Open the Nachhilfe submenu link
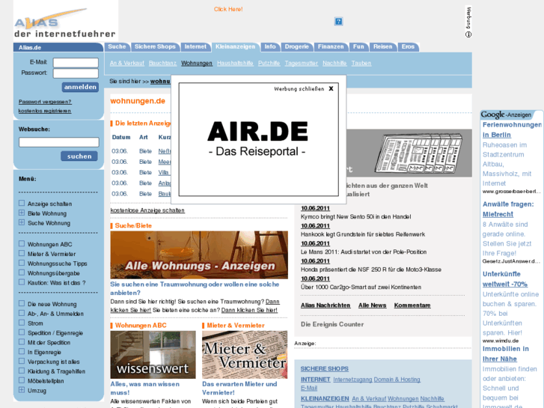 (x=334, y=63)
